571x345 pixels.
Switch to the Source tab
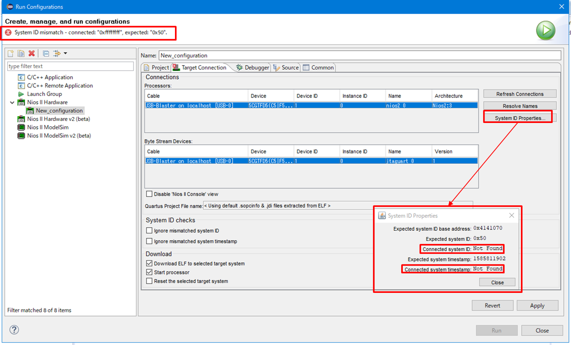click(x=286, y=68)
